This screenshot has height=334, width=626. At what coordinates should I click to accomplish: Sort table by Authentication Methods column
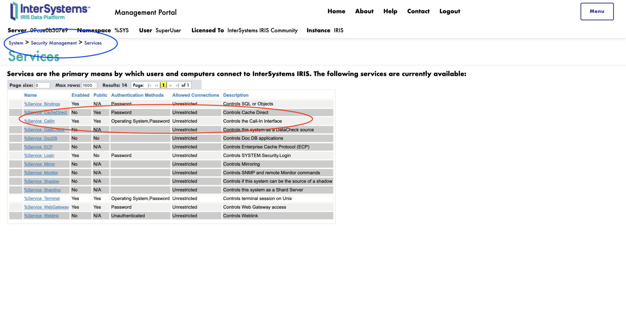coord(137,95)
